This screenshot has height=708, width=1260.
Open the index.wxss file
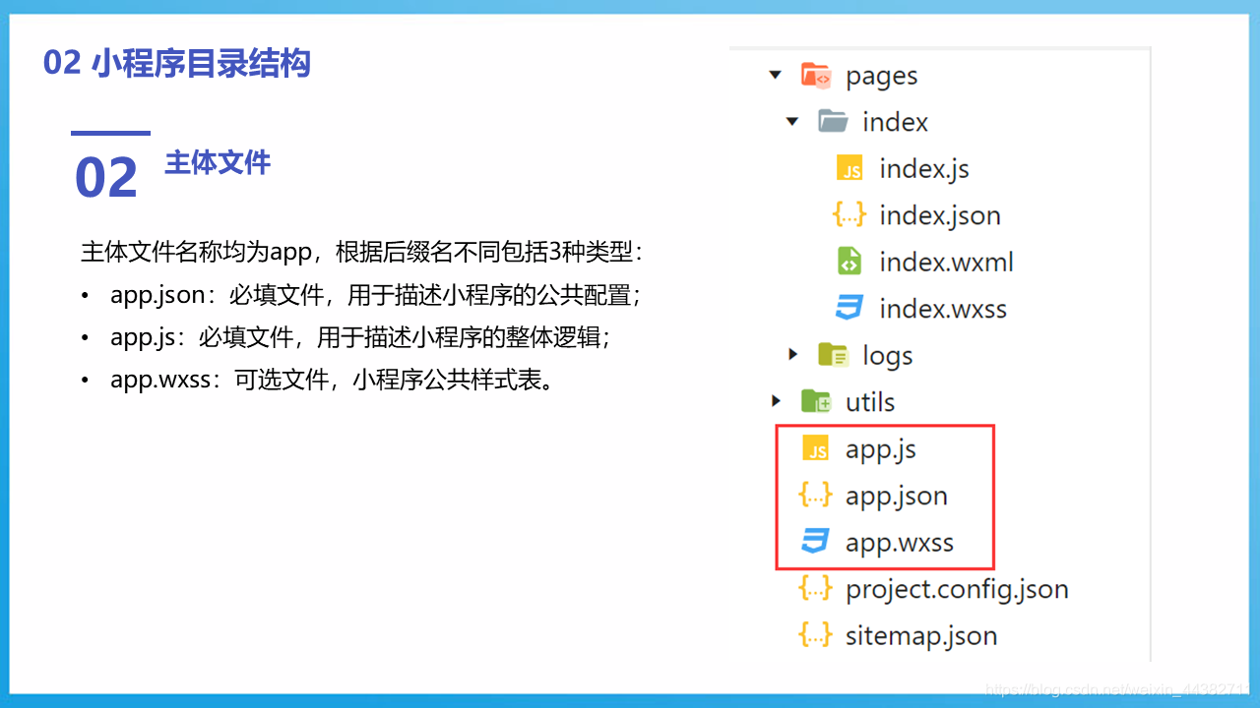tap(943, 309)
